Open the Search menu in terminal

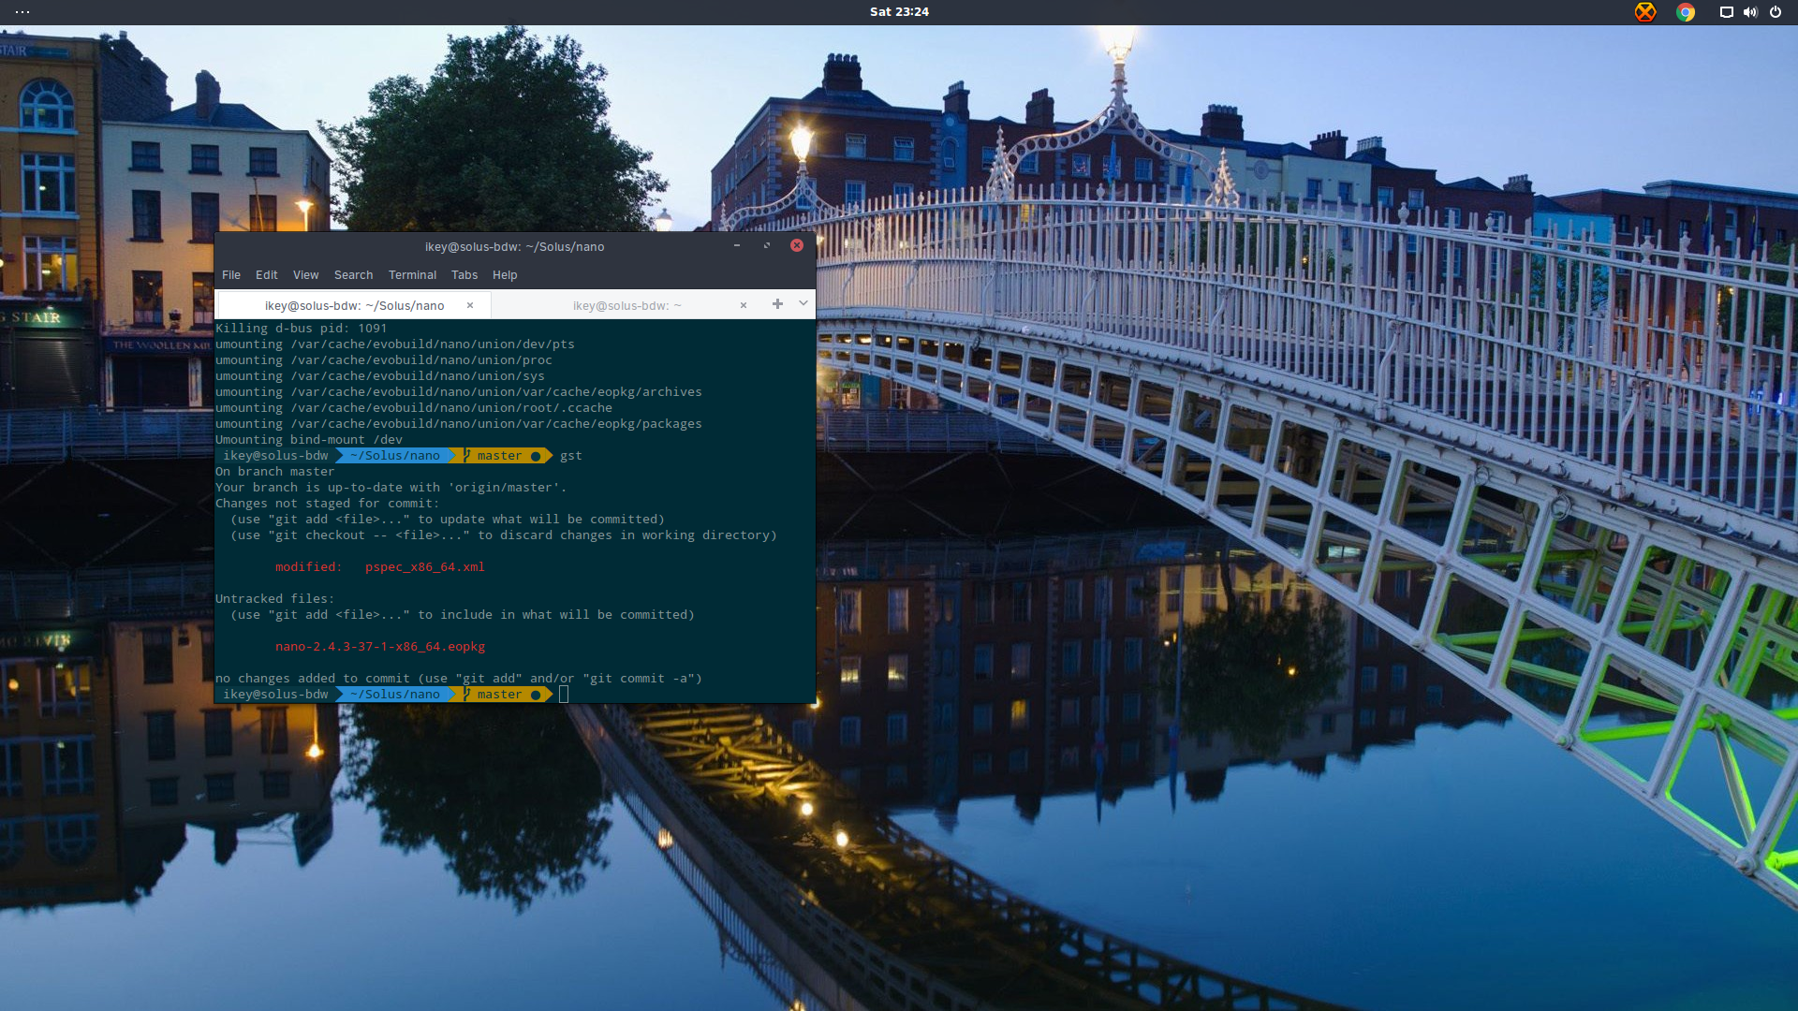coord(353,275)
